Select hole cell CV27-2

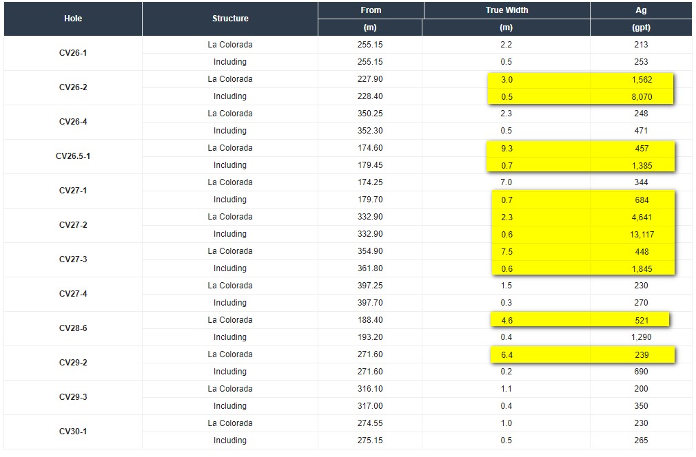coord(73,225)
